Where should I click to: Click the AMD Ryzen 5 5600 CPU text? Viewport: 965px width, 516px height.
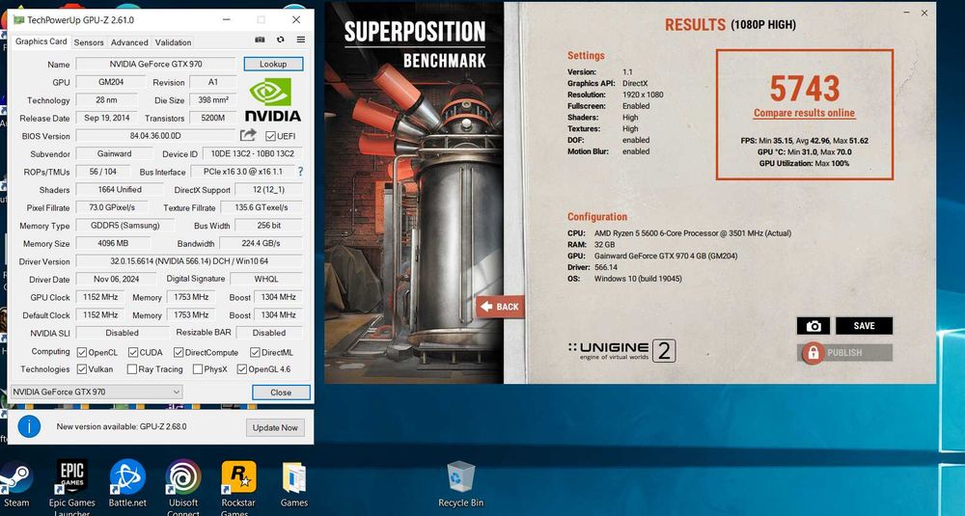693,233
